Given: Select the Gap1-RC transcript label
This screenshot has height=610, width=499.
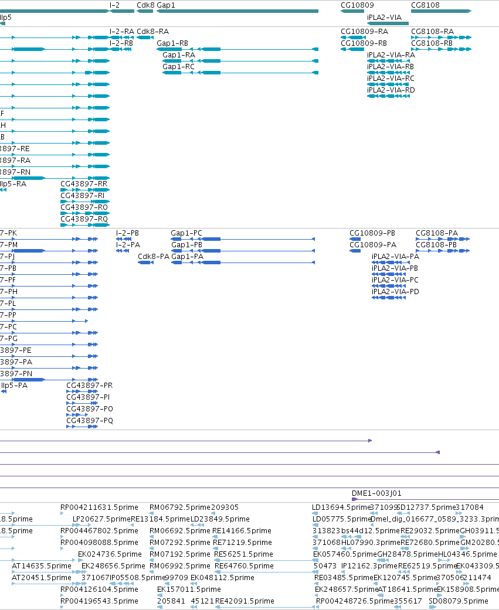Looking at the screenshot, I should 178,67.
